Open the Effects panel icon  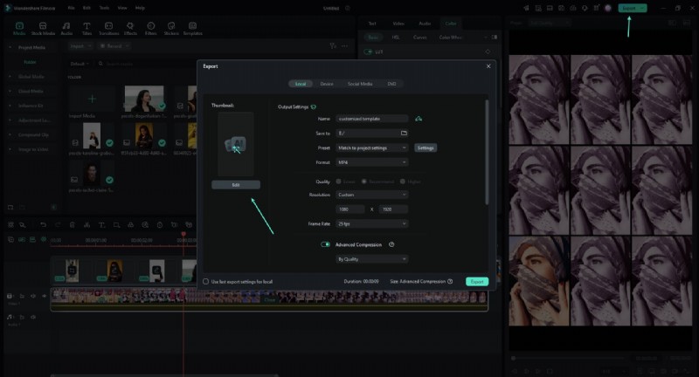coord(130,28)
